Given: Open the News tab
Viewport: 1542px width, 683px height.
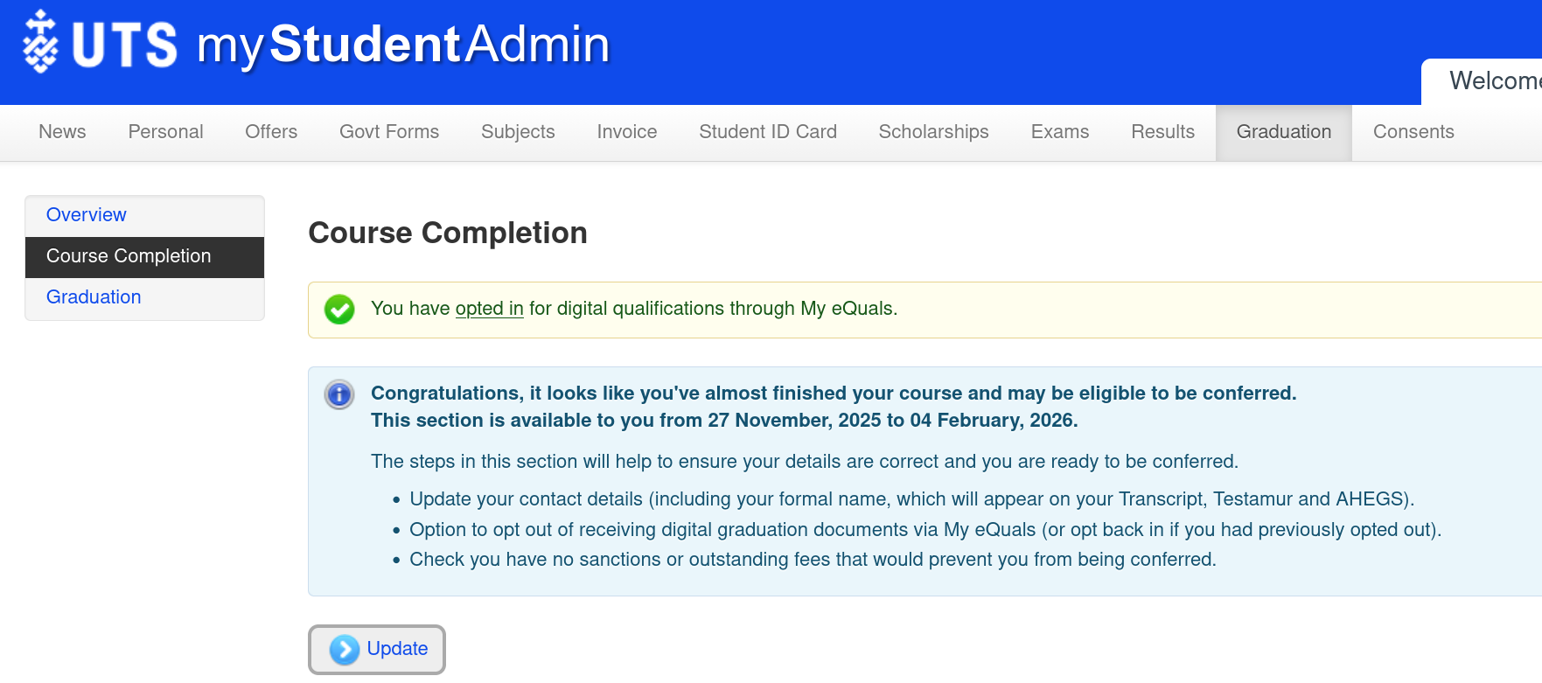Looking at the screenshot, I should [62, 132].
